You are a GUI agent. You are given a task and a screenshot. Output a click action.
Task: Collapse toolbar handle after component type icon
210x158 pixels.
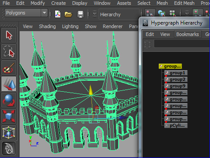[181, 13]
